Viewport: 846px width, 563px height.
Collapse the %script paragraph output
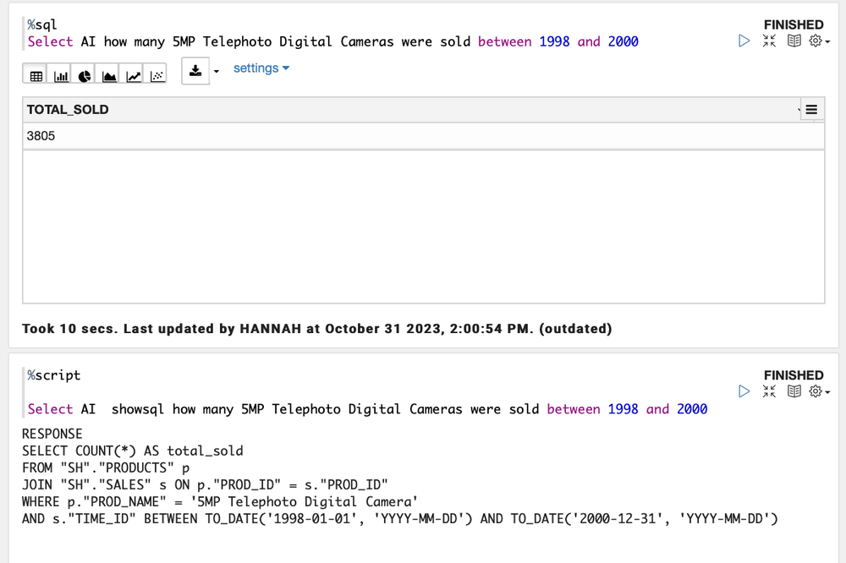click(x=768, y=391)
